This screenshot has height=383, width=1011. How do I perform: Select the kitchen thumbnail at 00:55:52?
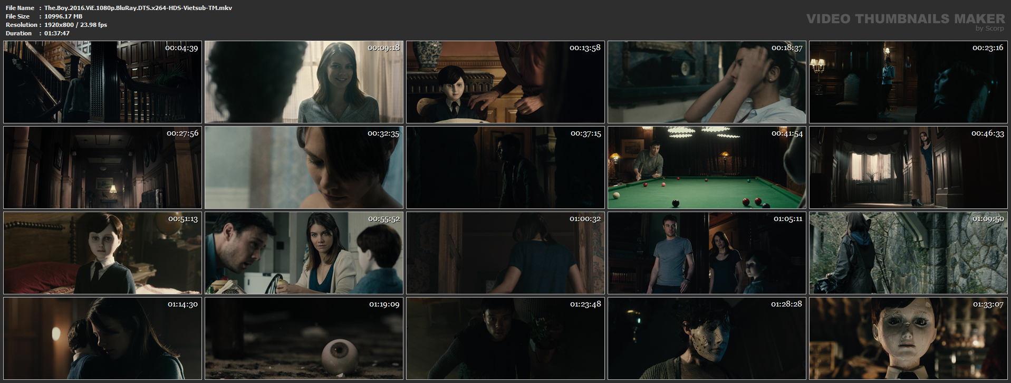click(x=304, y=253)
